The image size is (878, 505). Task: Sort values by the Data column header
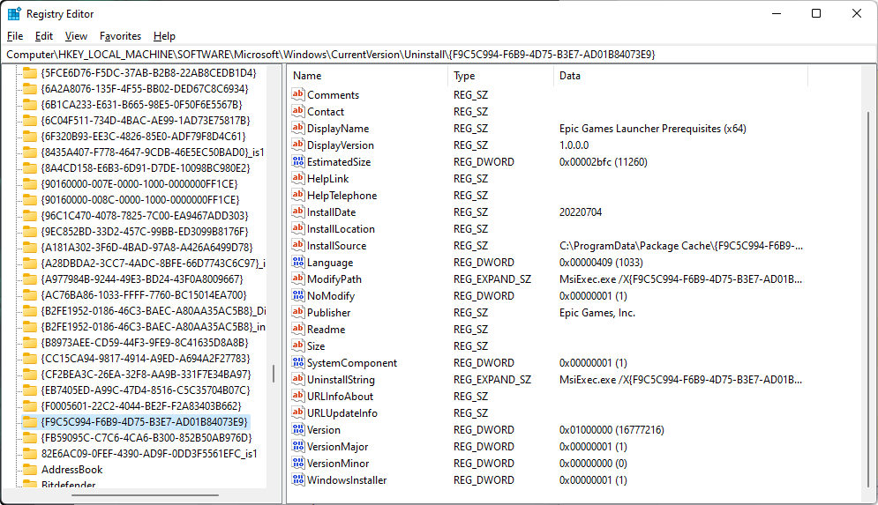680,76
